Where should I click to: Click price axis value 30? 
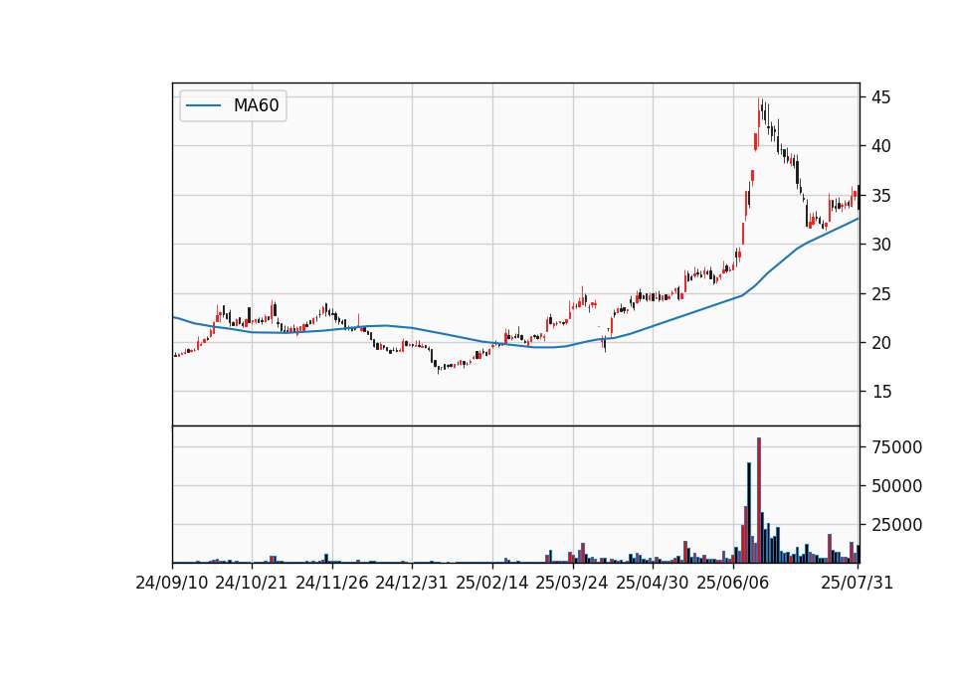[x=881, y=245]
